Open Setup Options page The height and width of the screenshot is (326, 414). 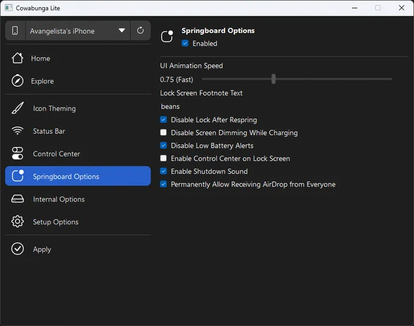[x=78, y=221]
